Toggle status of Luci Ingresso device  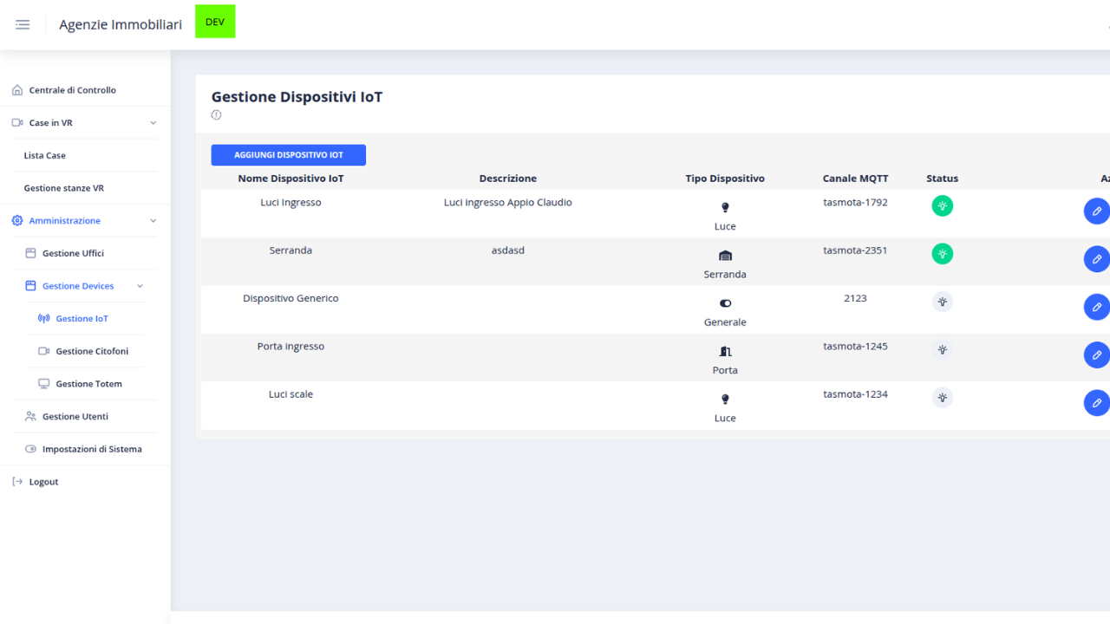click(942, 206)
